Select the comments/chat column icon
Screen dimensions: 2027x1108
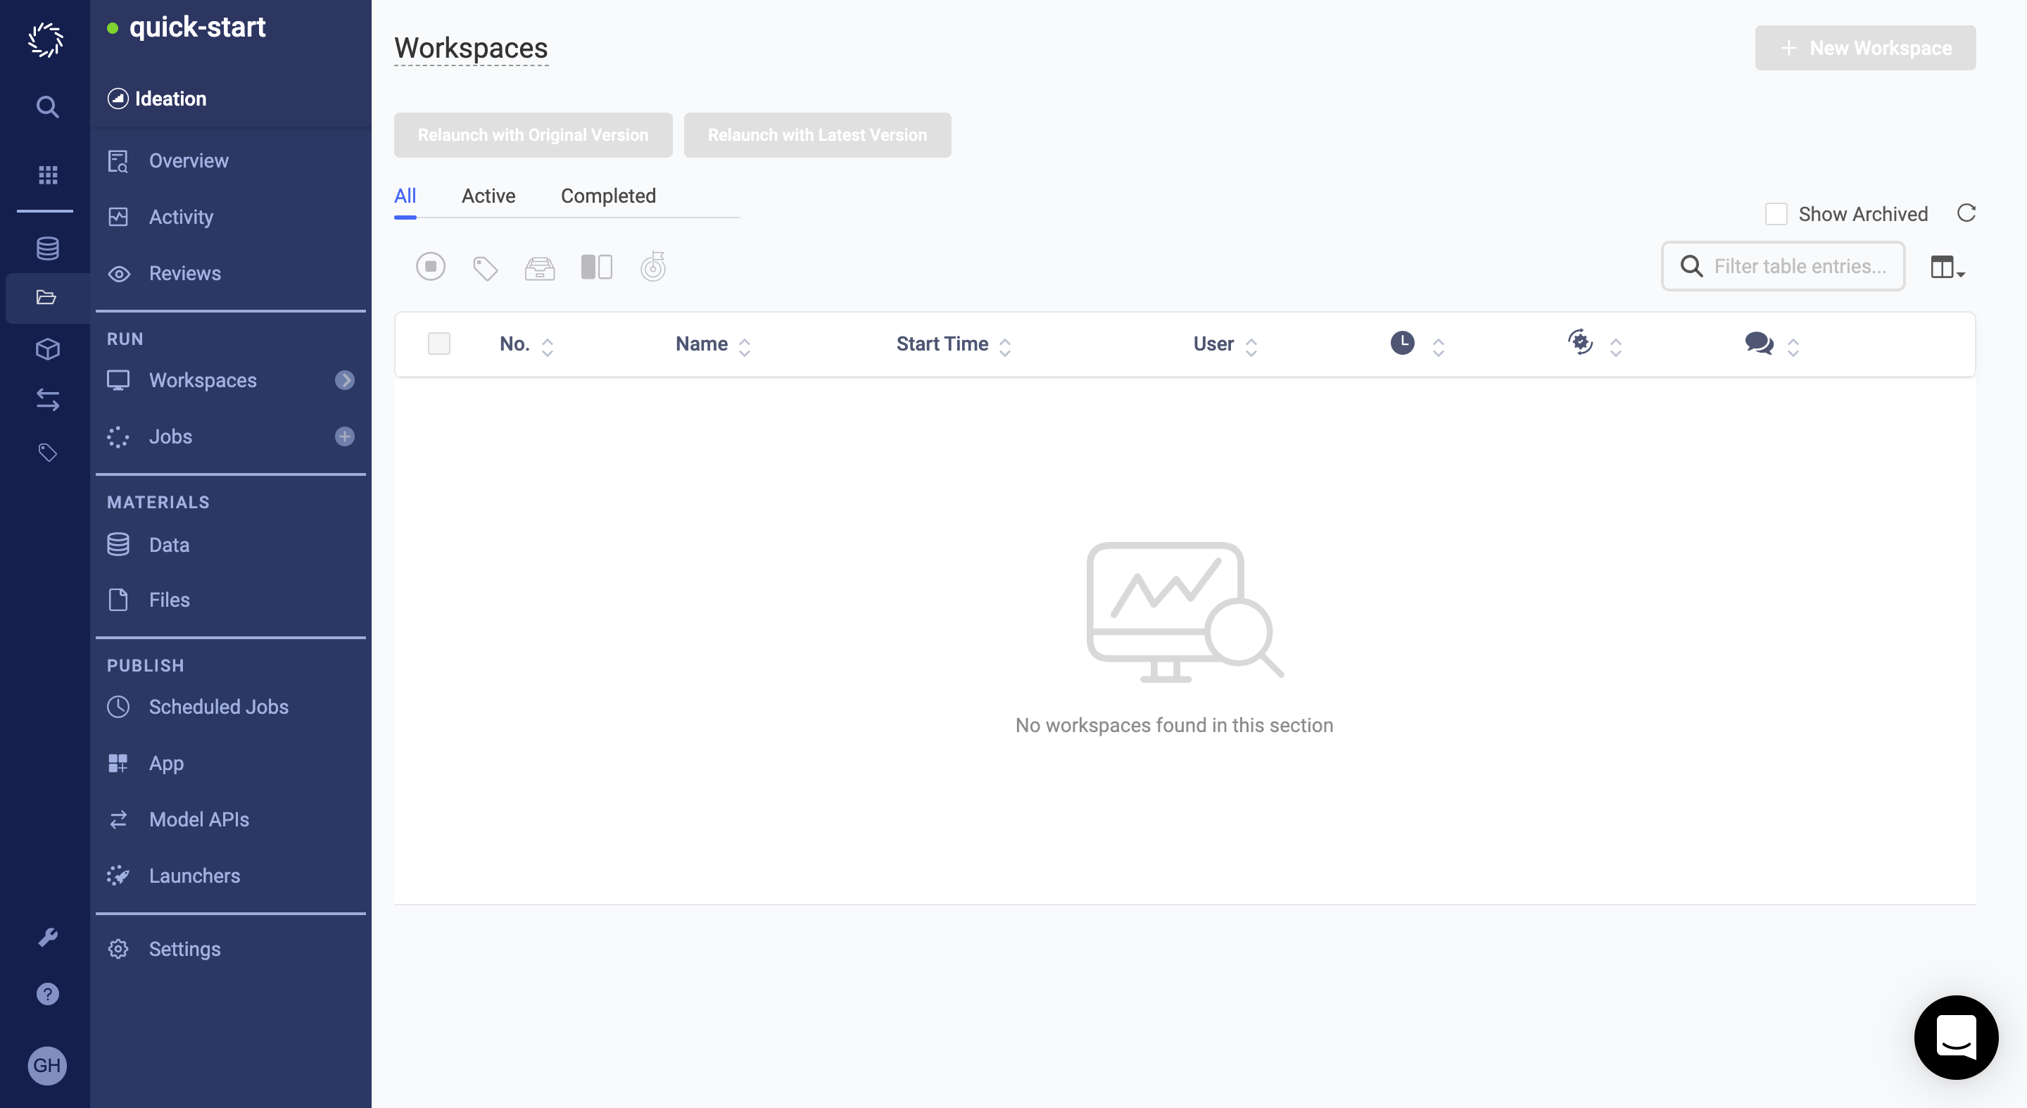tap(1760, 343)
